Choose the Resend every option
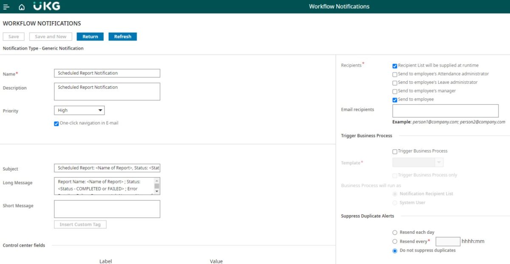Viewport: 510px width, 264px height. 395,241
